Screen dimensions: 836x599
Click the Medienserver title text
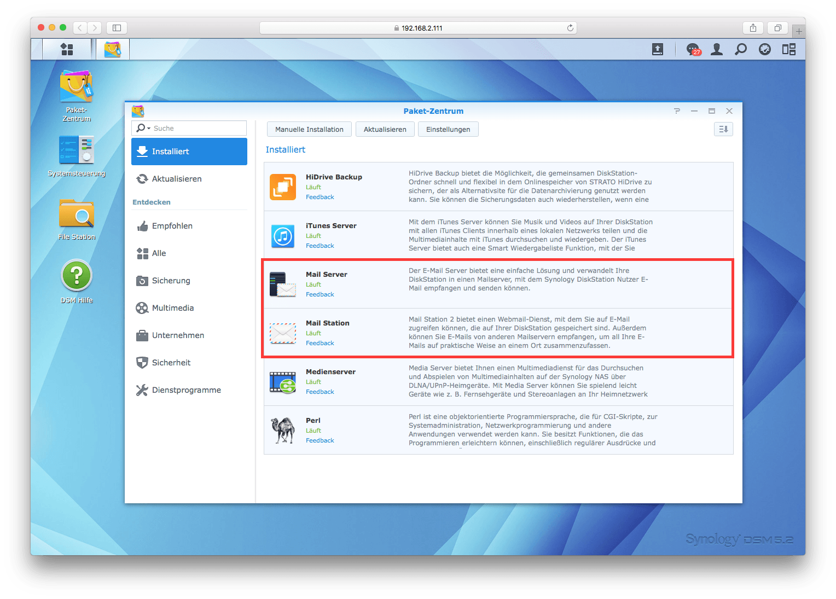(330, 371)
